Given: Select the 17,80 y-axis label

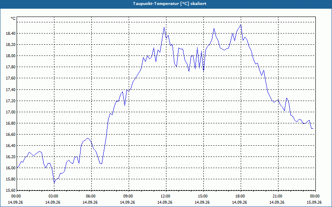Looking at the screenshot, I should [11, 67].
